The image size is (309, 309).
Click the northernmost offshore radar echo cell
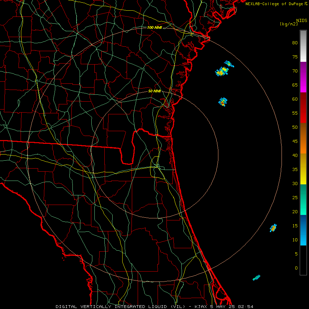pos(229,64)
